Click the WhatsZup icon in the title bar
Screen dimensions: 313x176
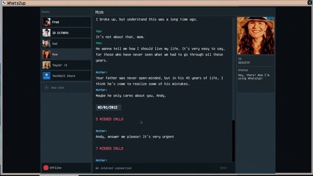[4, 3]
